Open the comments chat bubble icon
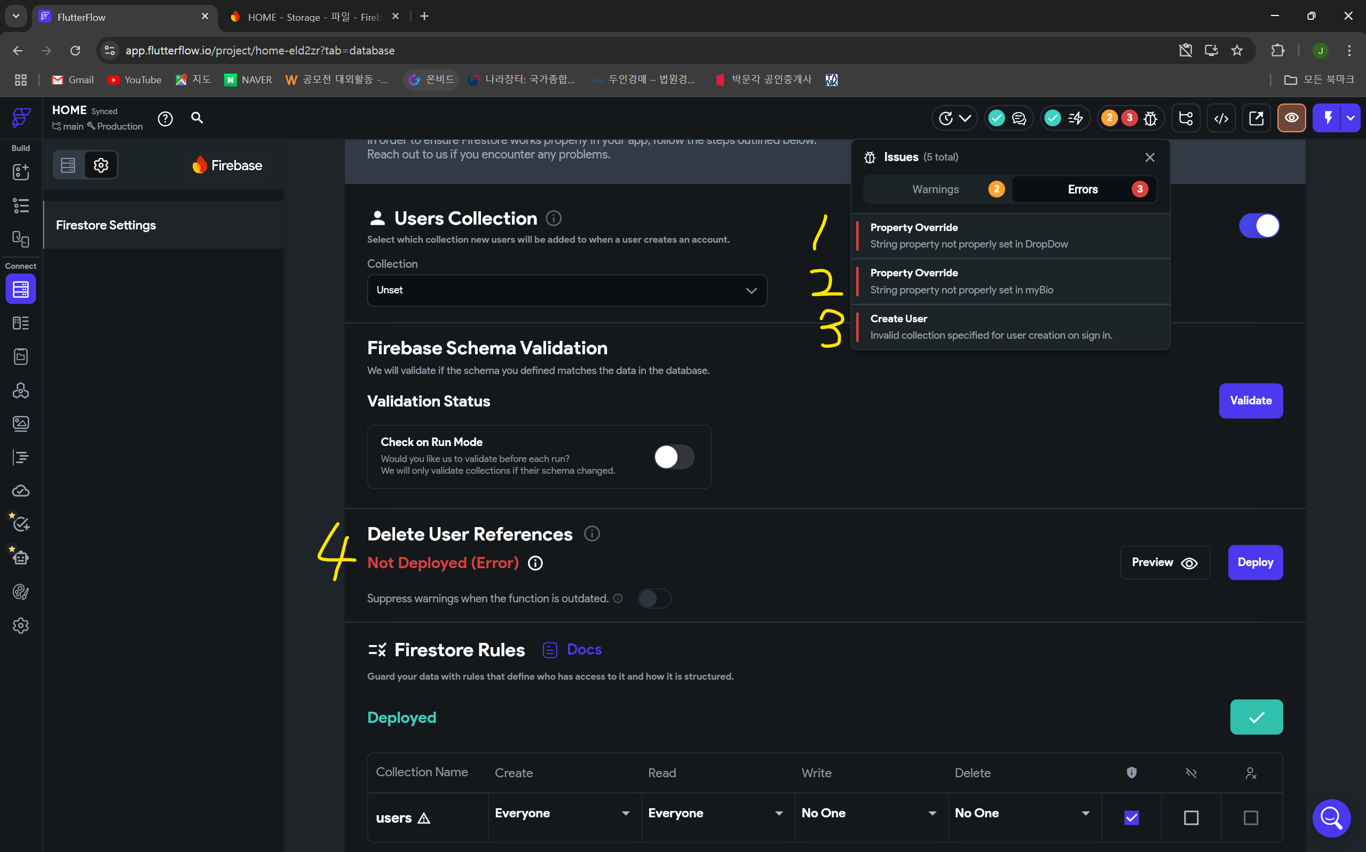The image size is (1366, 852). (x=1018, y=118)
